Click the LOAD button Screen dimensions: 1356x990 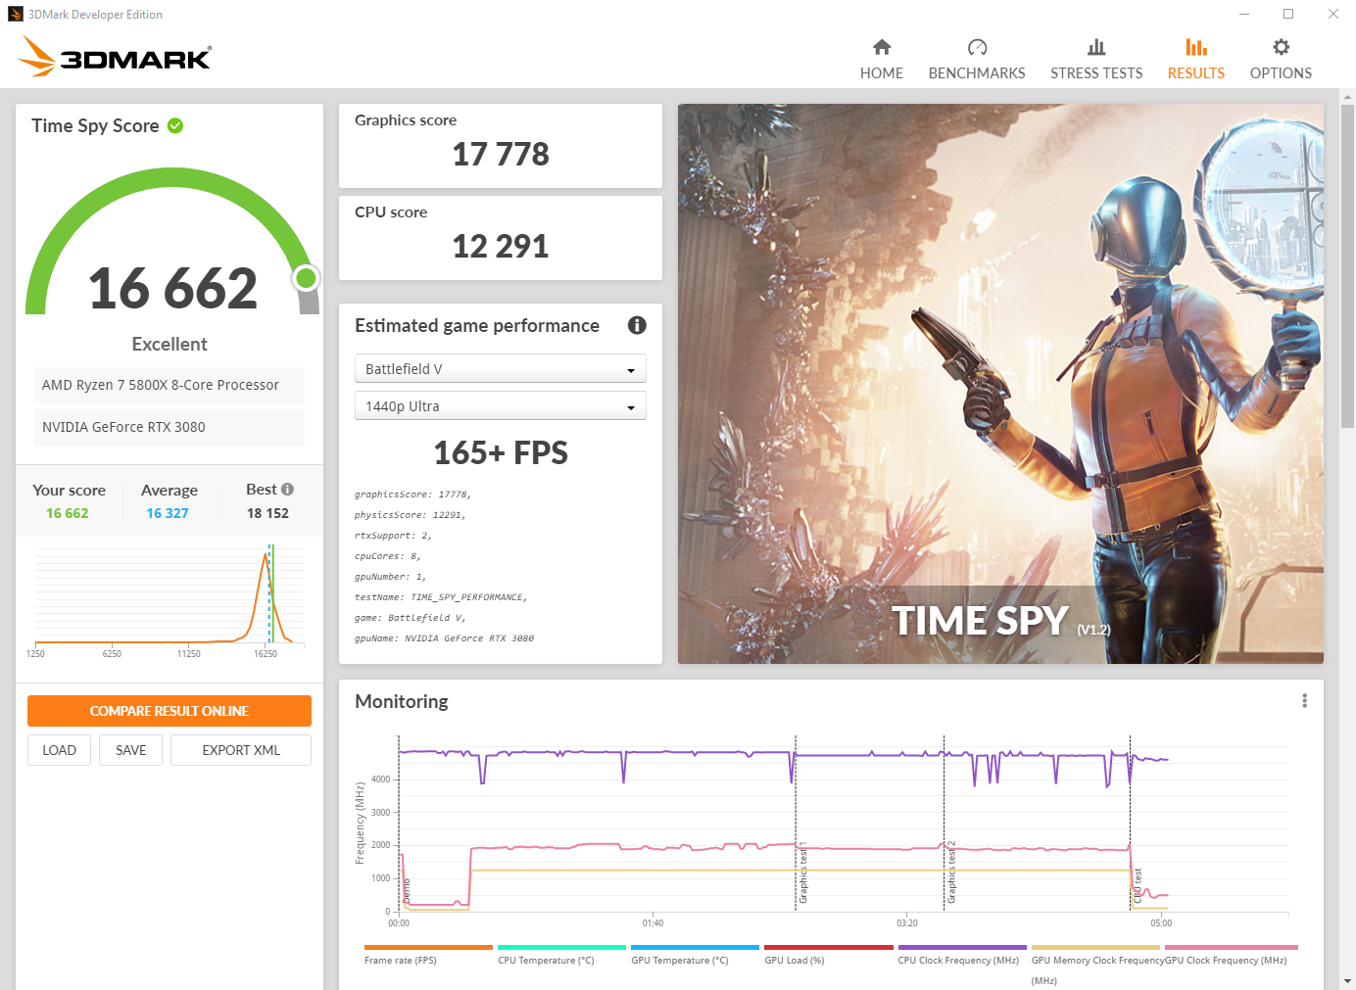coord(59,750)
